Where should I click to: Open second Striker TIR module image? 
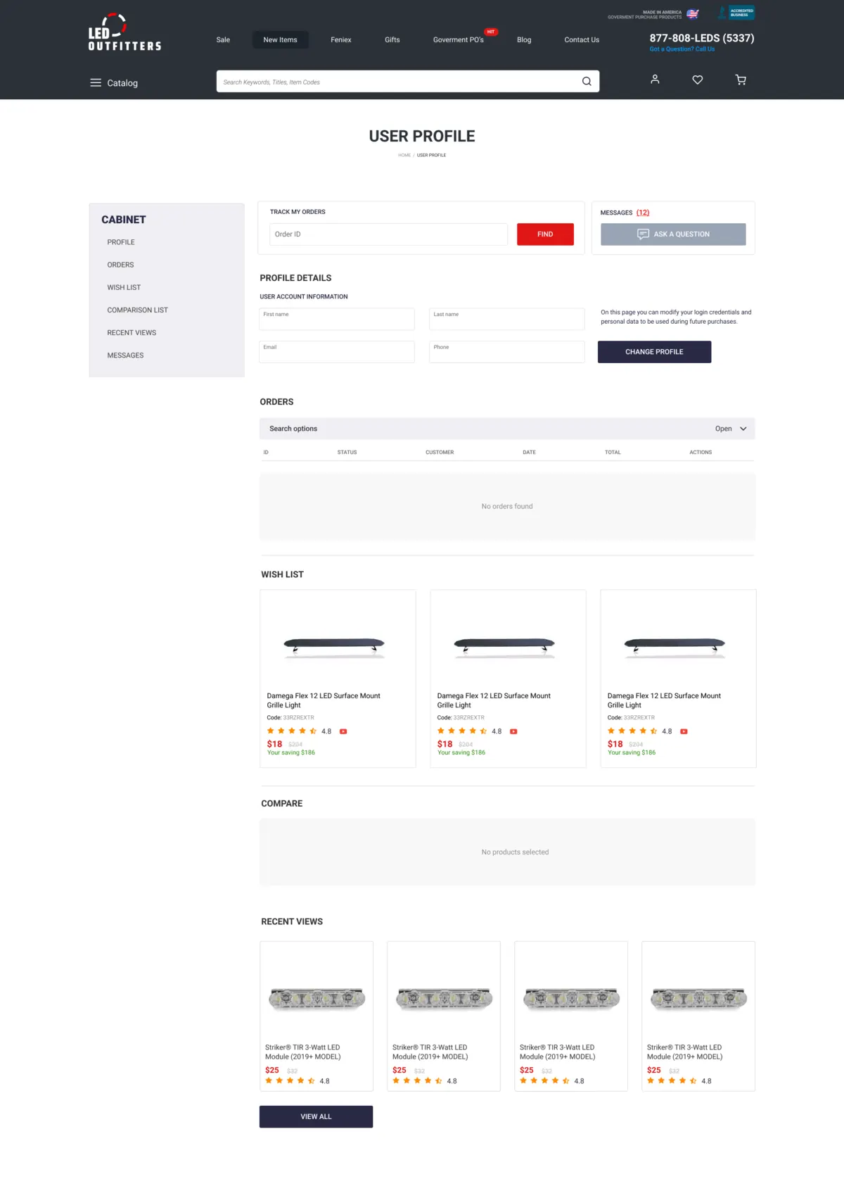[x=444, y=998]
